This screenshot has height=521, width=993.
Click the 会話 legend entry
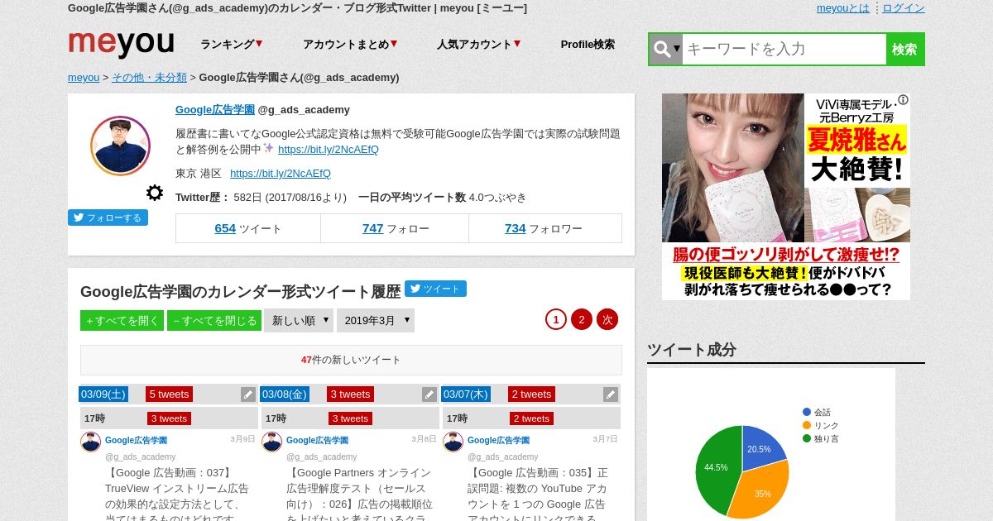coord(817,412)
